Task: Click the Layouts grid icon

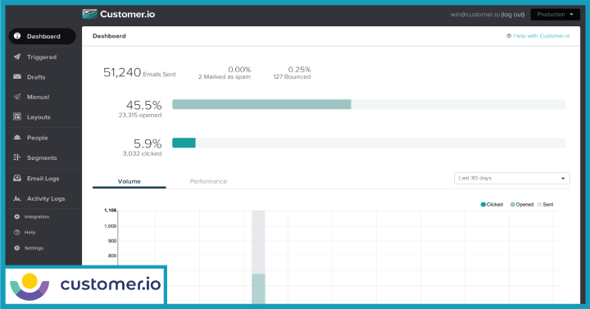Action: (x=17, y=116)
